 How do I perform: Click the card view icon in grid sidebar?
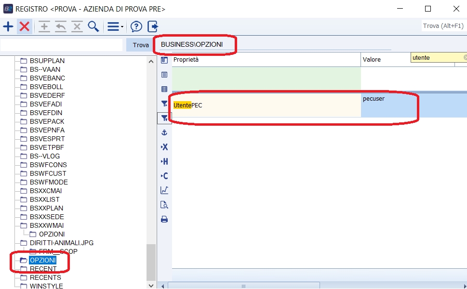coord(164,60)
